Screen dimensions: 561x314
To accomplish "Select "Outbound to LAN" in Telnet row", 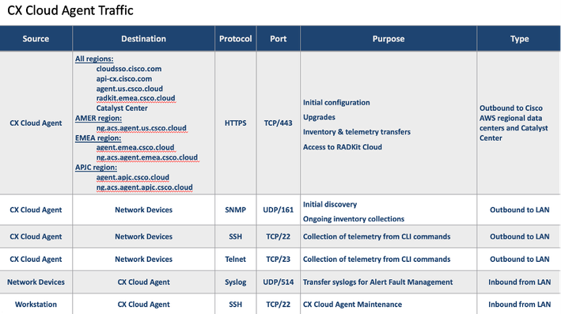I will (520, 259).
